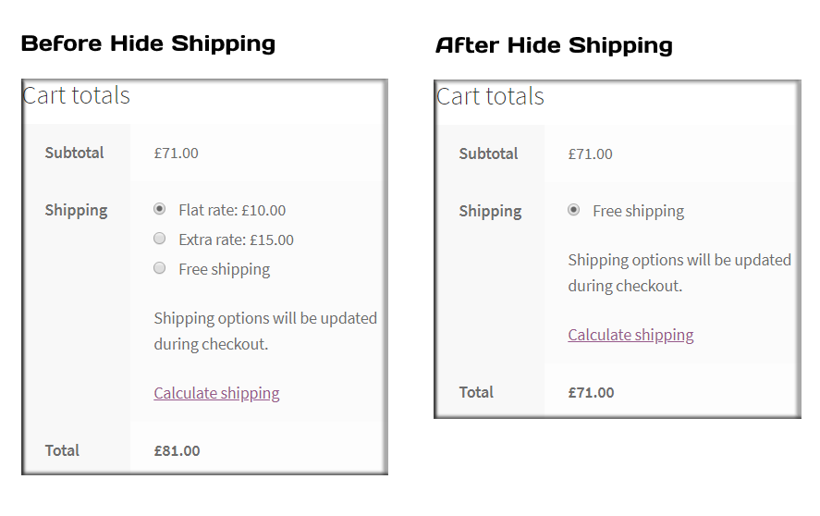Click the Total label in the left cart
Image resolution: width=820 pixels, height=516 pixels.
[62, 450]
